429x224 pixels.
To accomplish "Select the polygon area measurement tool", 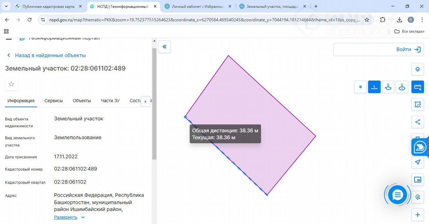I will click(388, 87).
